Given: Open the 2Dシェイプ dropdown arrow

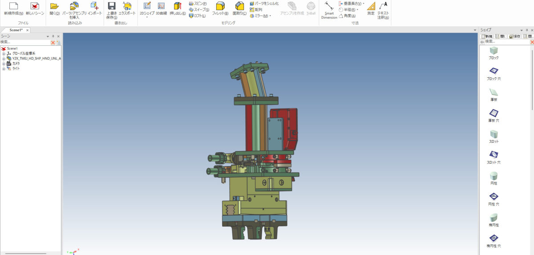Looking at the screenshot, I should 147,17.
